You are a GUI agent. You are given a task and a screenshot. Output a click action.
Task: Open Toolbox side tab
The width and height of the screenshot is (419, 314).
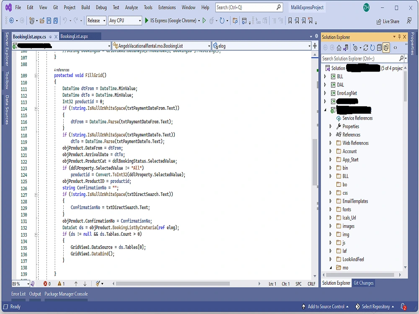coord(7,80)
